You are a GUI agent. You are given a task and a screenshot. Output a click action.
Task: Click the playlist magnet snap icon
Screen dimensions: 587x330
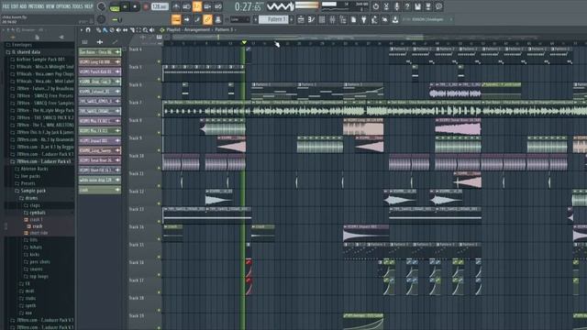(88, 30)
